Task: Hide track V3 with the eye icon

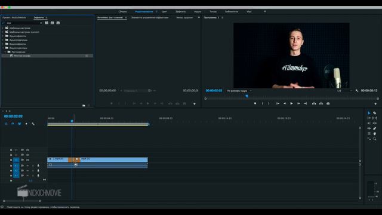Action: 27,150
